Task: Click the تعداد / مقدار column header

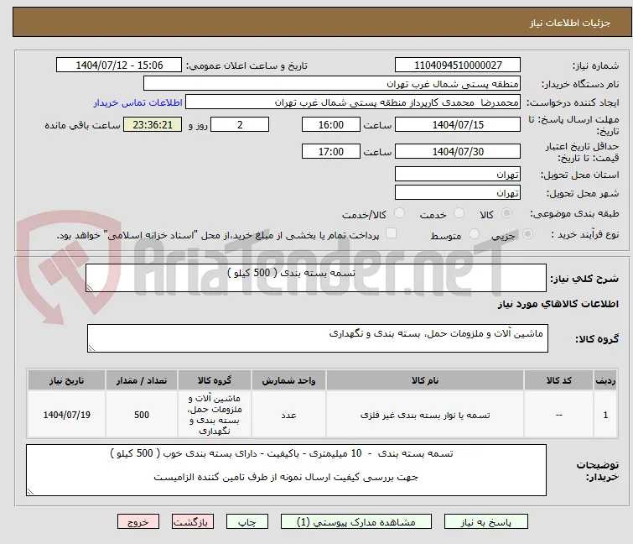Action: coord(142,380)
